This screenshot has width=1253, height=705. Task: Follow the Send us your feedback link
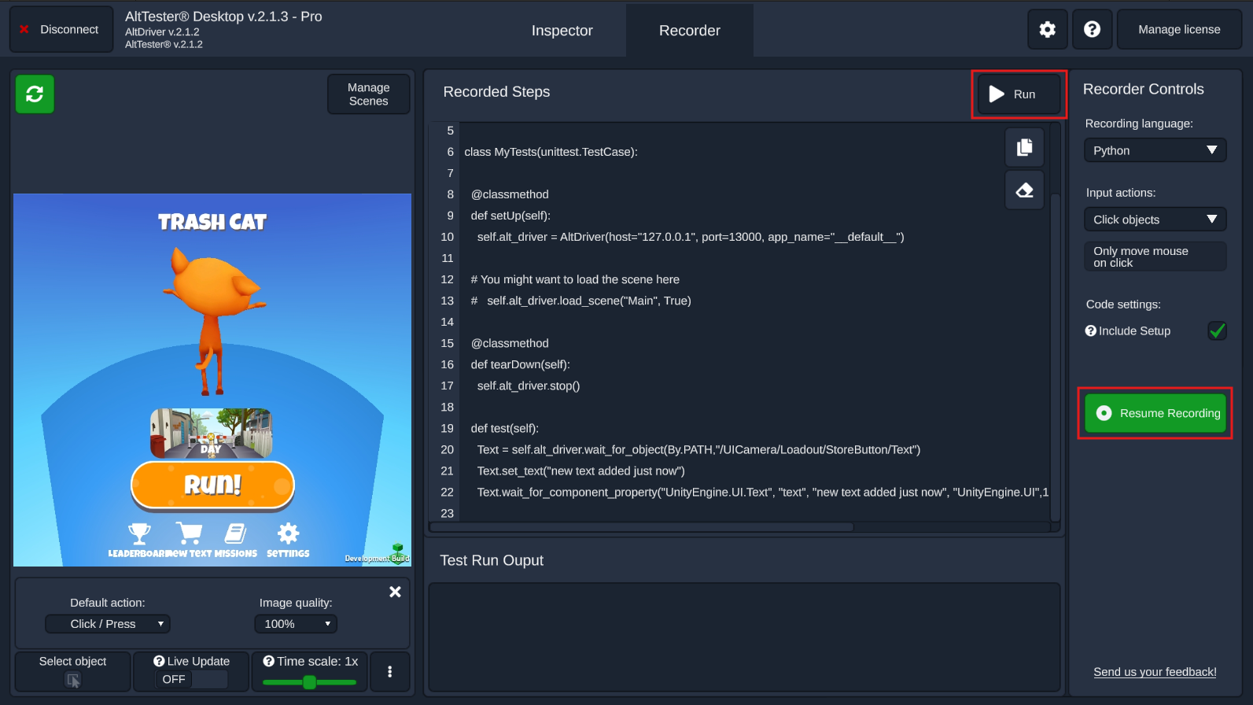[1154, 672]
